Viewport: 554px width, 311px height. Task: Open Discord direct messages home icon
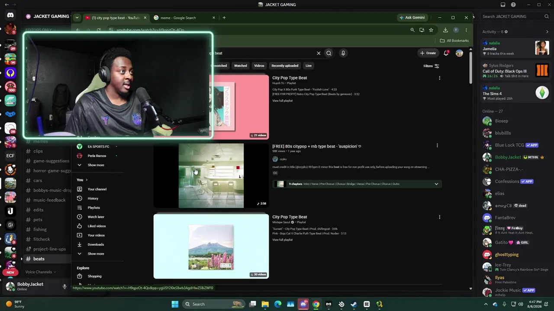[10, 15]
